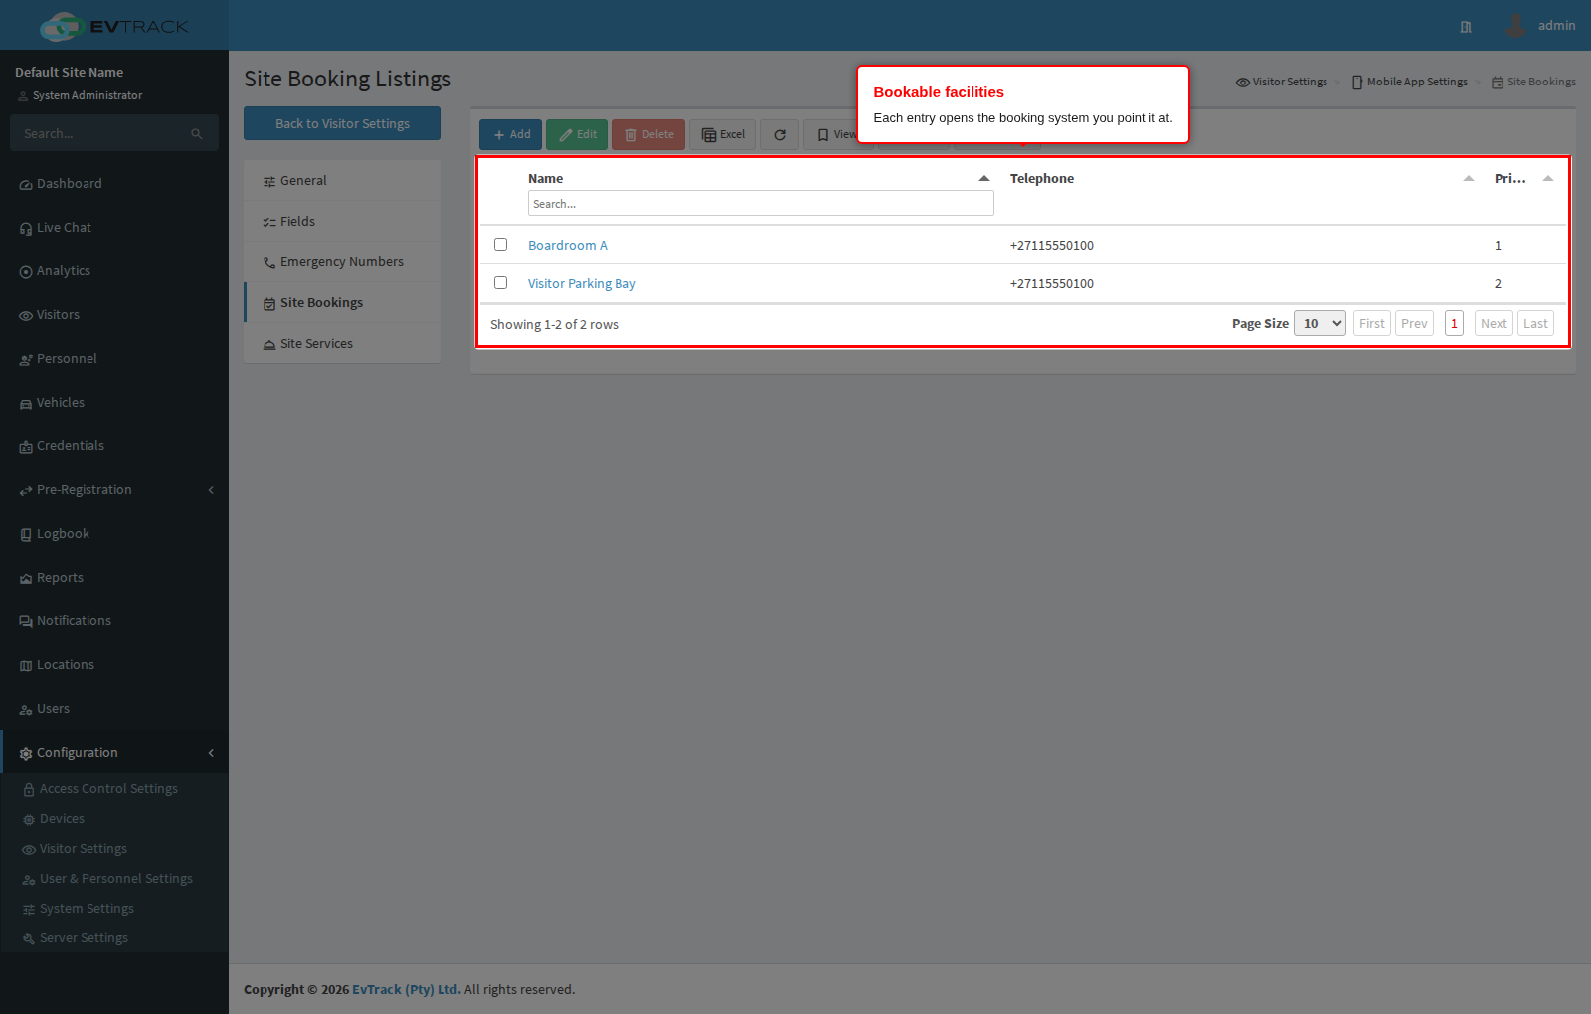Viewport: 1591px width, 1014px height.
Task: Sort by the Telephone column arrow
Action: 1469,179
